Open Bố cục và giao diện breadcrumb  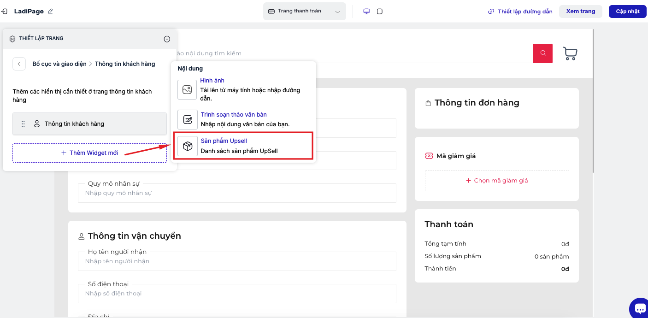(x=59, y=64)
